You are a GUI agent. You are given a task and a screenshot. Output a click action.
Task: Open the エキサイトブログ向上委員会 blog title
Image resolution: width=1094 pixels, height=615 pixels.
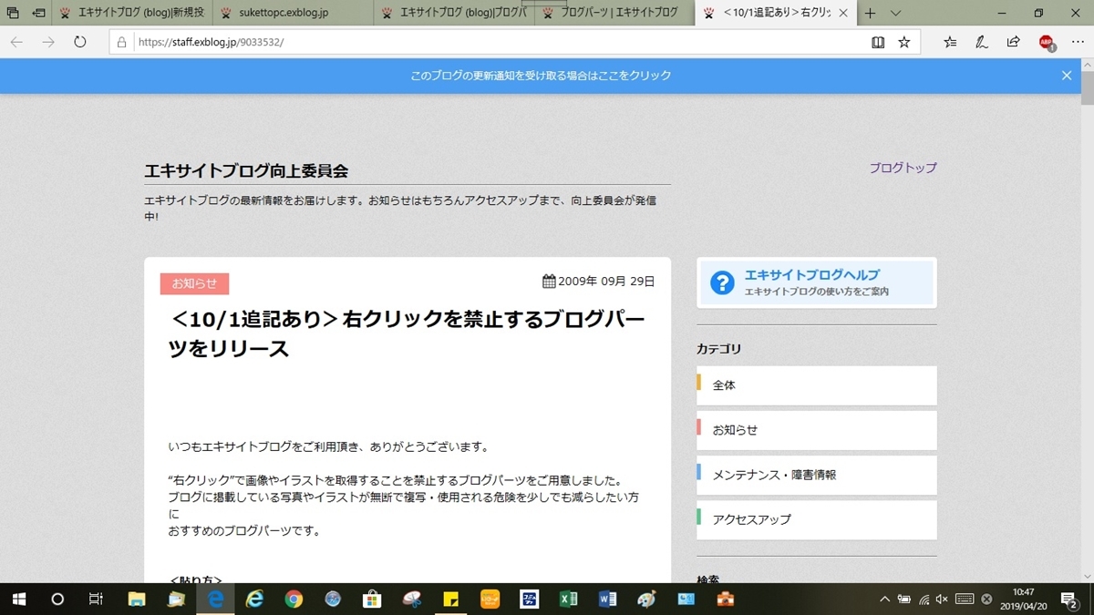pyautogui.click(x=246, y=171)
